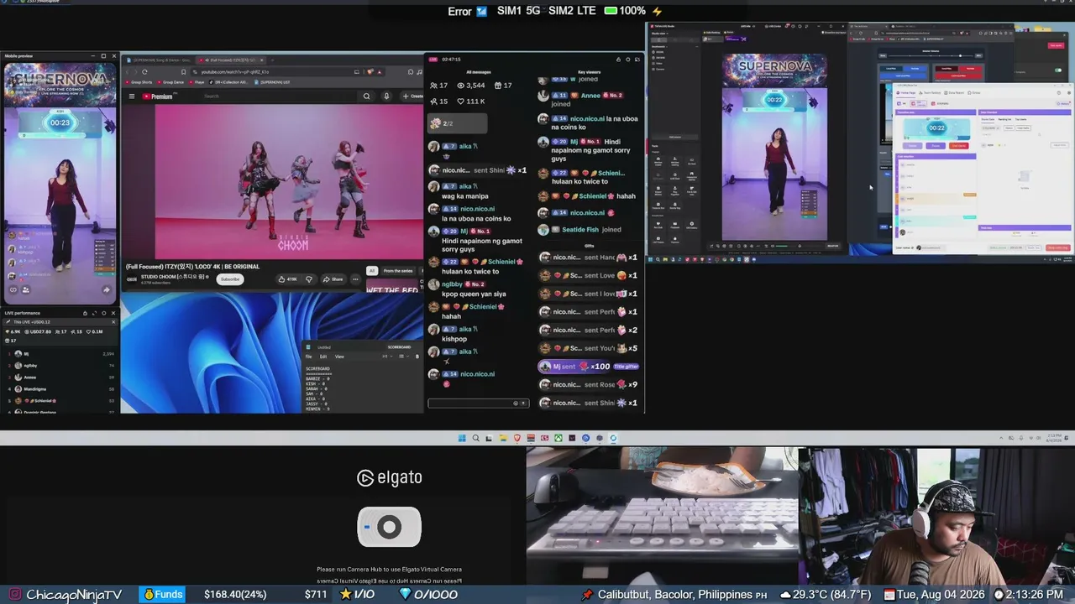
Task: Switch to the SUPERNOVA Song & Dance browser tab
Action: [x=157, y=60]
